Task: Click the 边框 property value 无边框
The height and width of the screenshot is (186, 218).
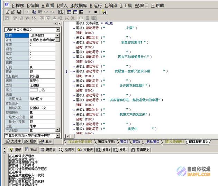Action: coord(42,85)
